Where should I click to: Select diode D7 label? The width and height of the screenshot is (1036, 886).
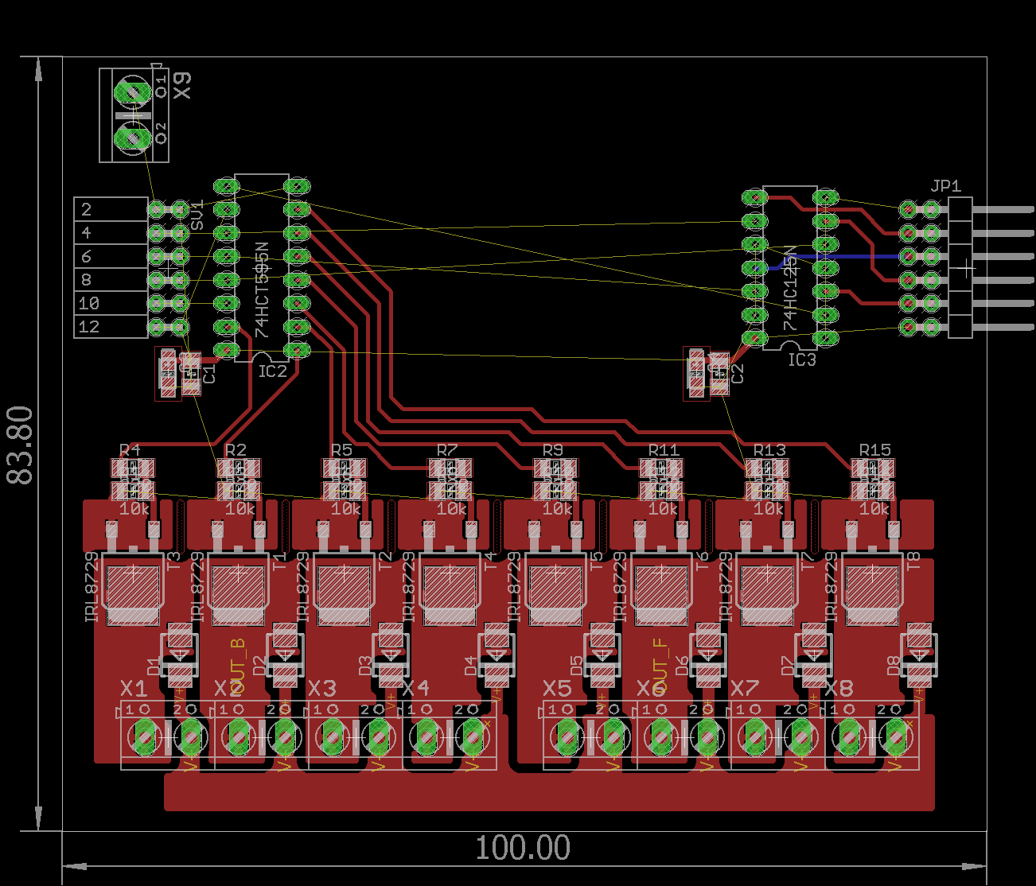click(x=788, y=666)
